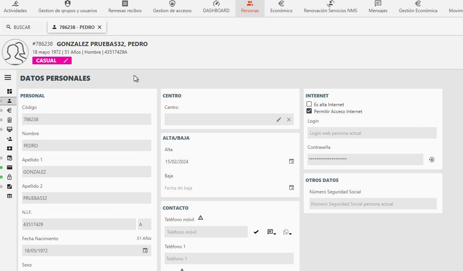463x271 pixels.
Task: Open the star ticket sidebar icon
Action: [10, 148]
